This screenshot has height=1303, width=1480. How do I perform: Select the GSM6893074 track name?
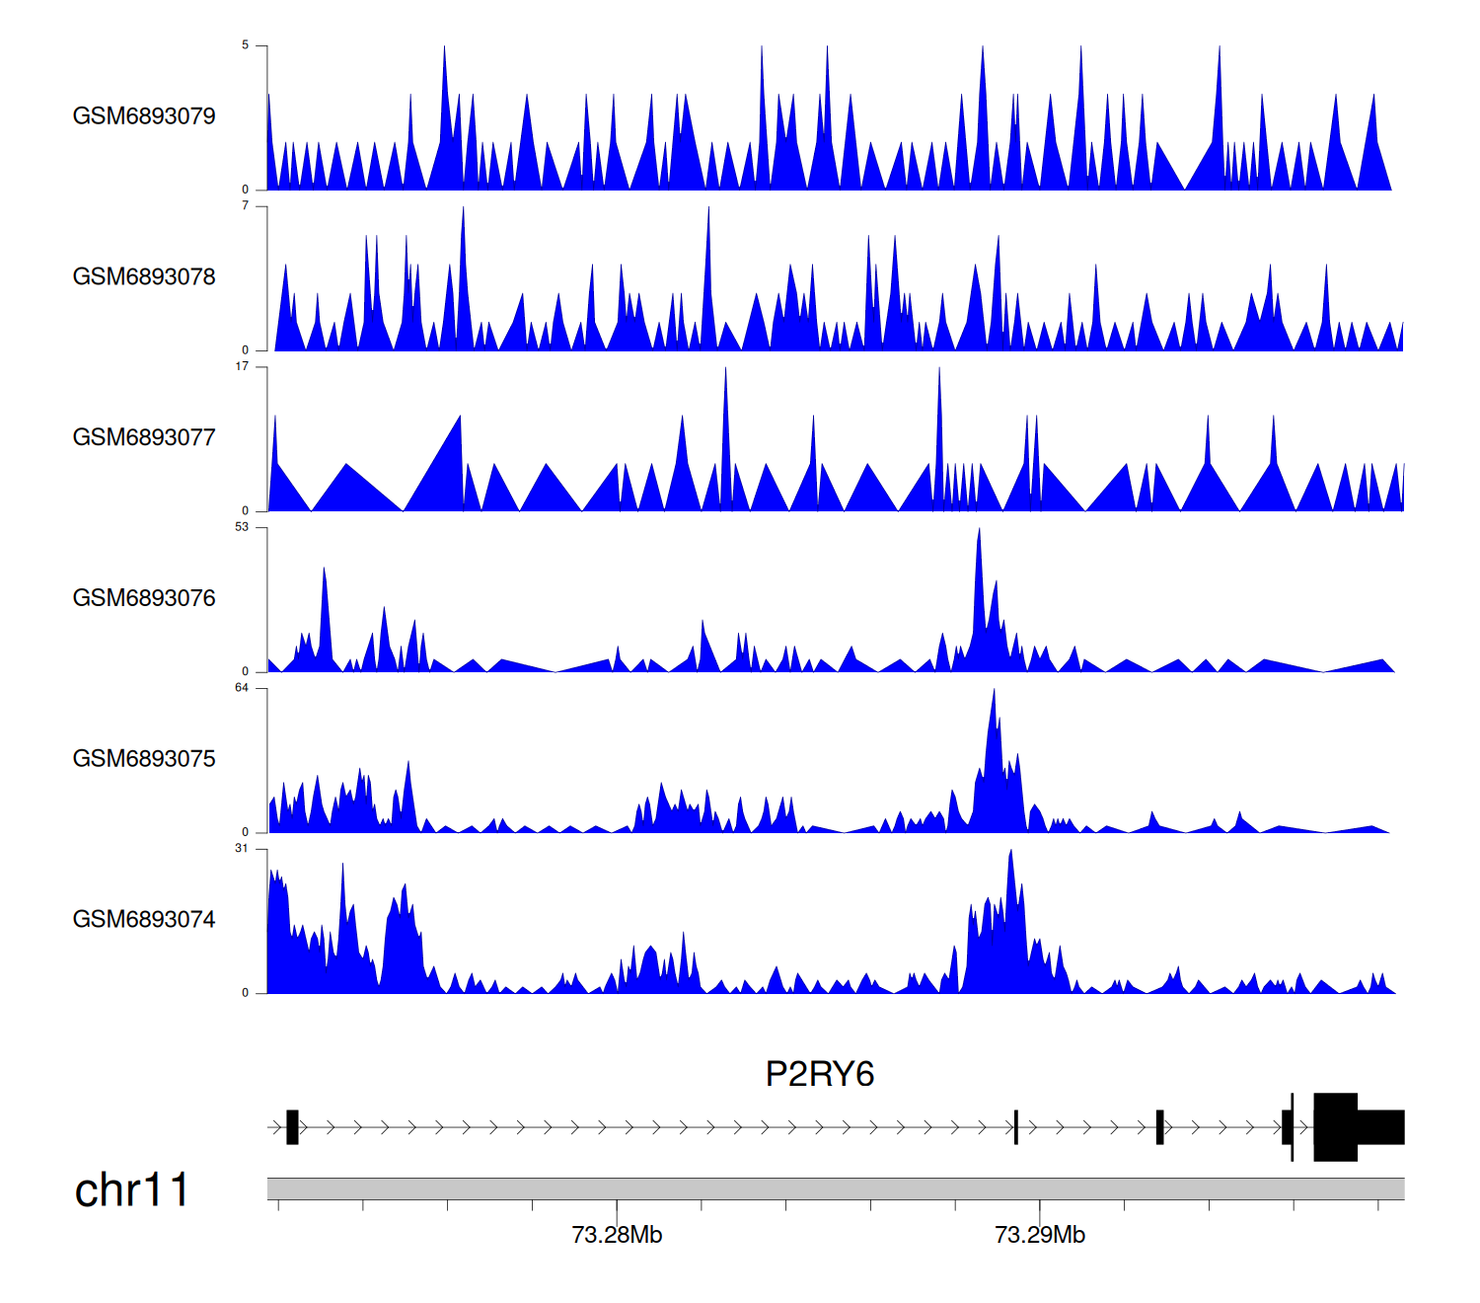click(144, 920)
